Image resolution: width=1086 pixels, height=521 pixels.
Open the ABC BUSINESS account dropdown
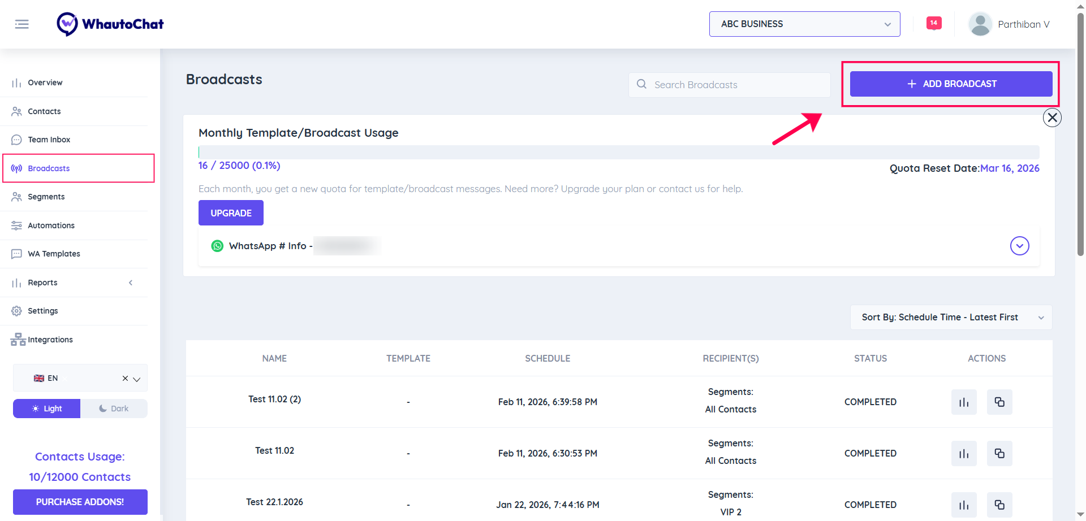(x=804, y=24)
